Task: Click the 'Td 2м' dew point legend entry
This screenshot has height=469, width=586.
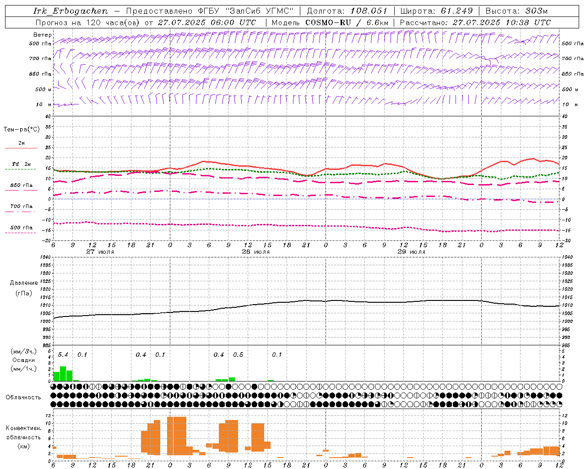Action: 21,164
